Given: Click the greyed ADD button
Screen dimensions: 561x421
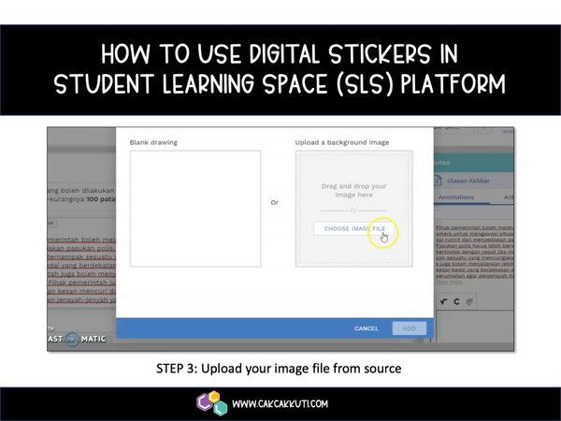Looking at the screenshot, I should (409, 328).
